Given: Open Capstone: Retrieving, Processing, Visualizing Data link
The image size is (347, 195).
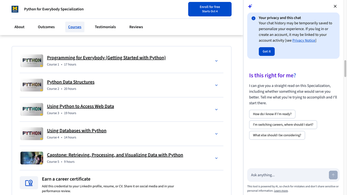Looking at the screenshot, I should (115, 155).
